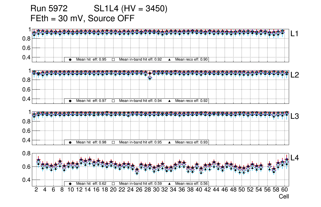Select the 'Mean reco eff: 0.56' legend entry
This screenshot has height=207, width=321.
tap(192, 184)
